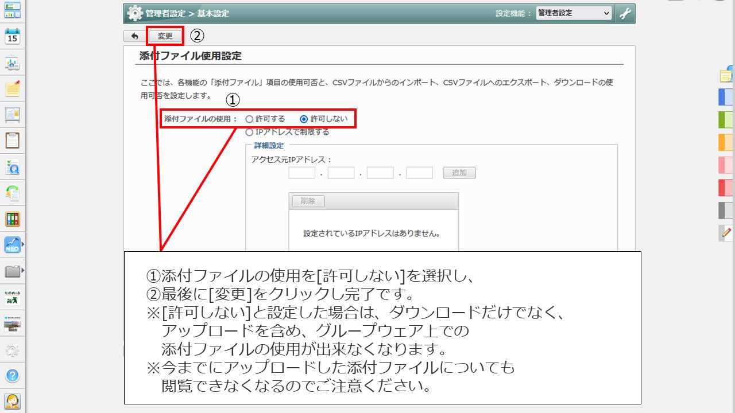Open the green circular arrow document icon
This screenshot has height=413, width=735.
[13, 193]
